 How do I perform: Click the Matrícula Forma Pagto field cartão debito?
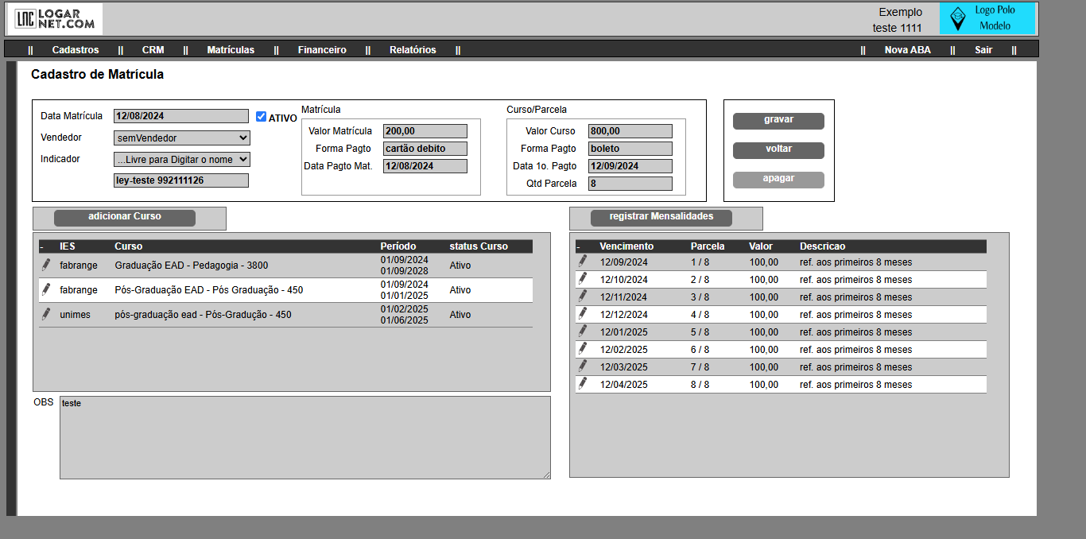[x=425, y=149]
